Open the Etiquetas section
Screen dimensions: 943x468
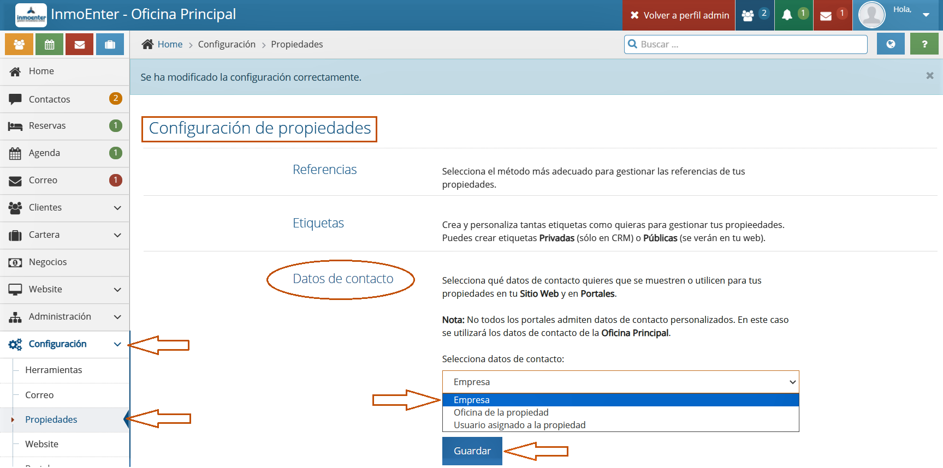pyautogui.click(x=318, y=223)
